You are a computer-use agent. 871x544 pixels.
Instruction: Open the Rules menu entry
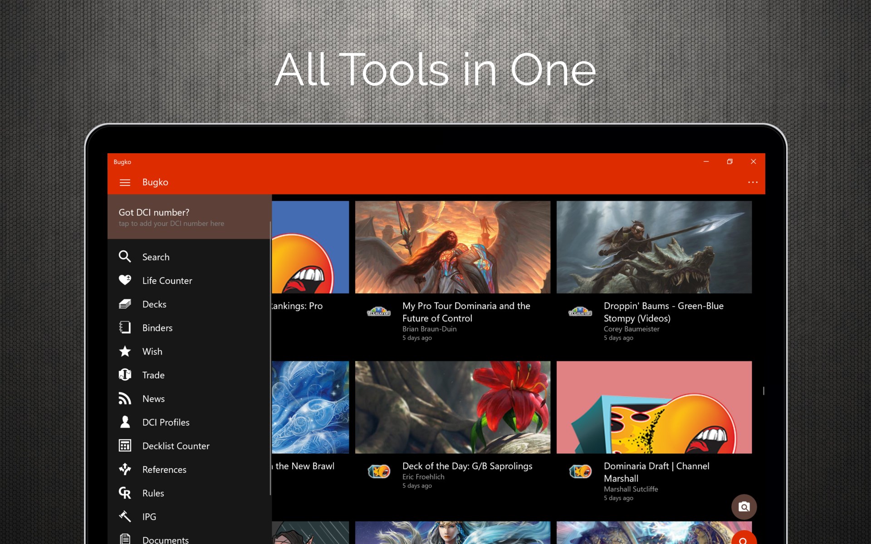click(153, 493)
